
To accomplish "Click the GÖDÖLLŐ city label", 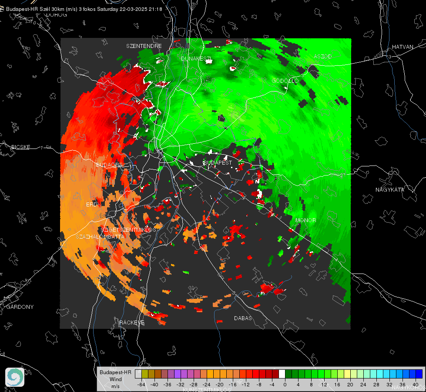I will pyautogui.click(x=285, y=81).
